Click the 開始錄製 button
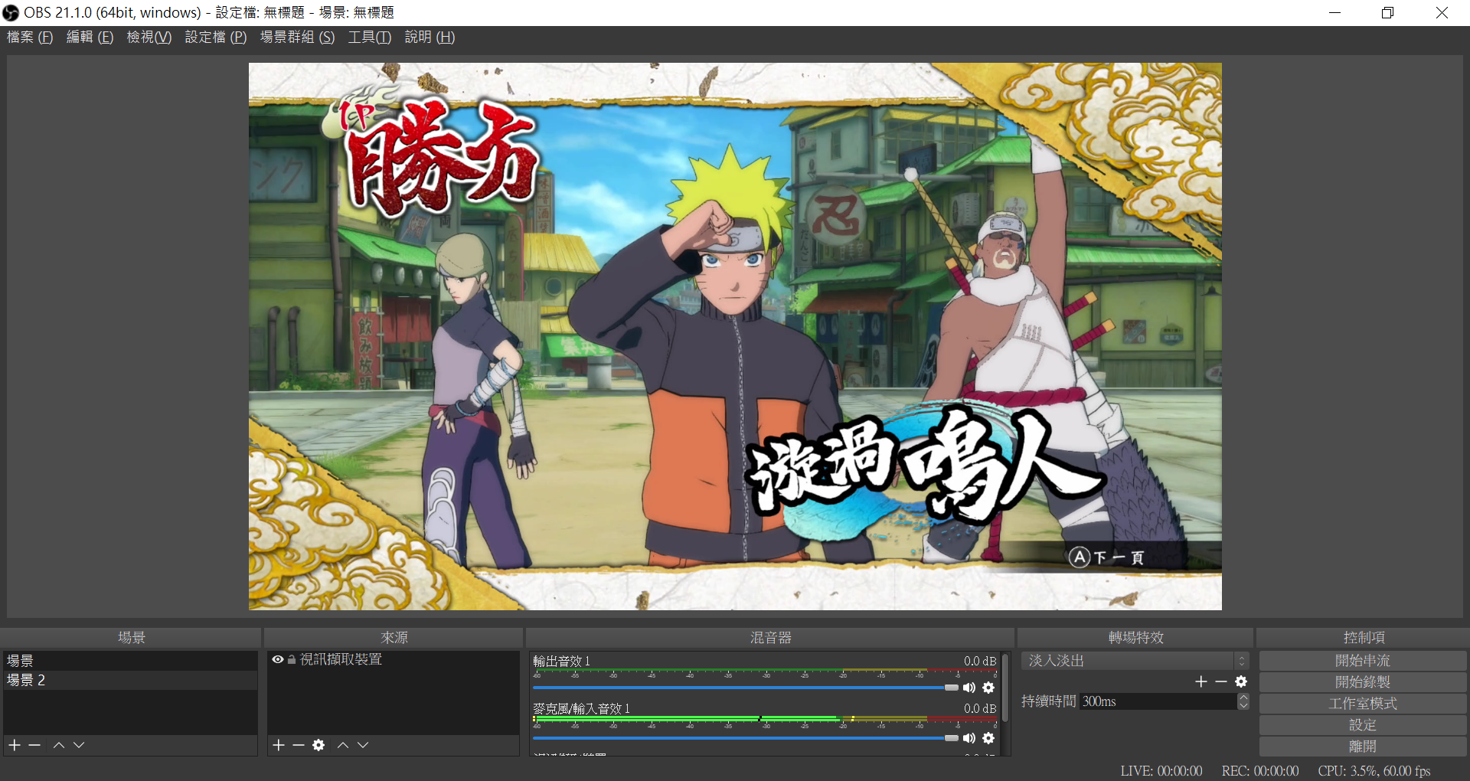 [x=1363, y=681]
